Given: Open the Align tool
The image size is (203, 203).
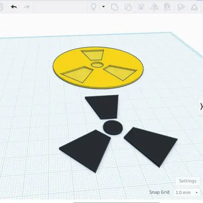Looking at the screenshot, I should [x=141, y=7].
